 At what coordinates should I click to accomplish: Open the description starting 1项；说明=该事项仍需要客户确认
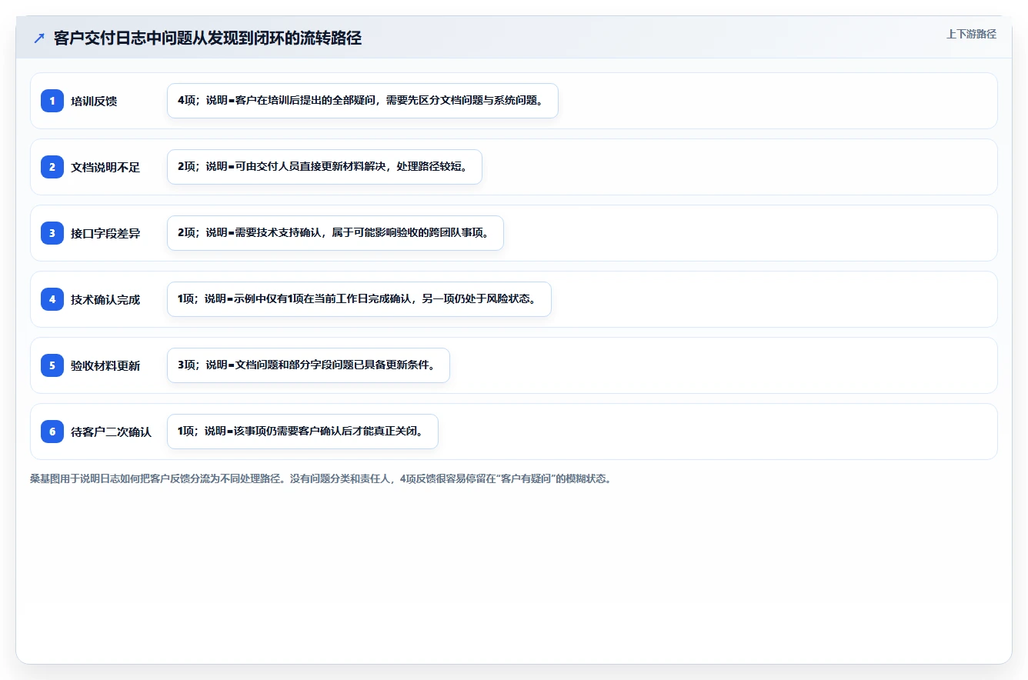click(x=302, y=432)
